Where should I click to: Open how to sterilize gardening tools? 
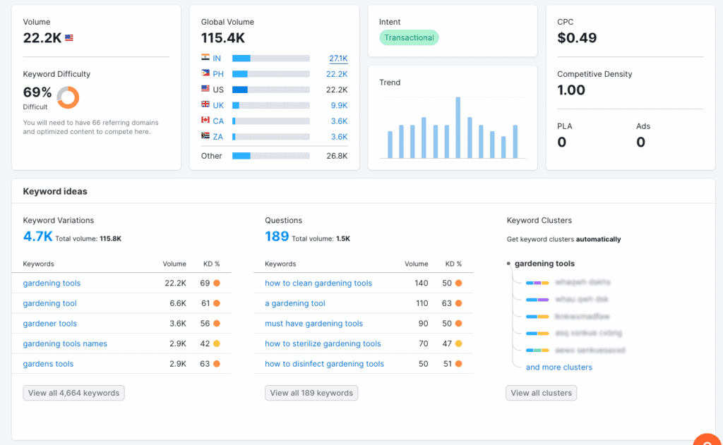(322, 343)
